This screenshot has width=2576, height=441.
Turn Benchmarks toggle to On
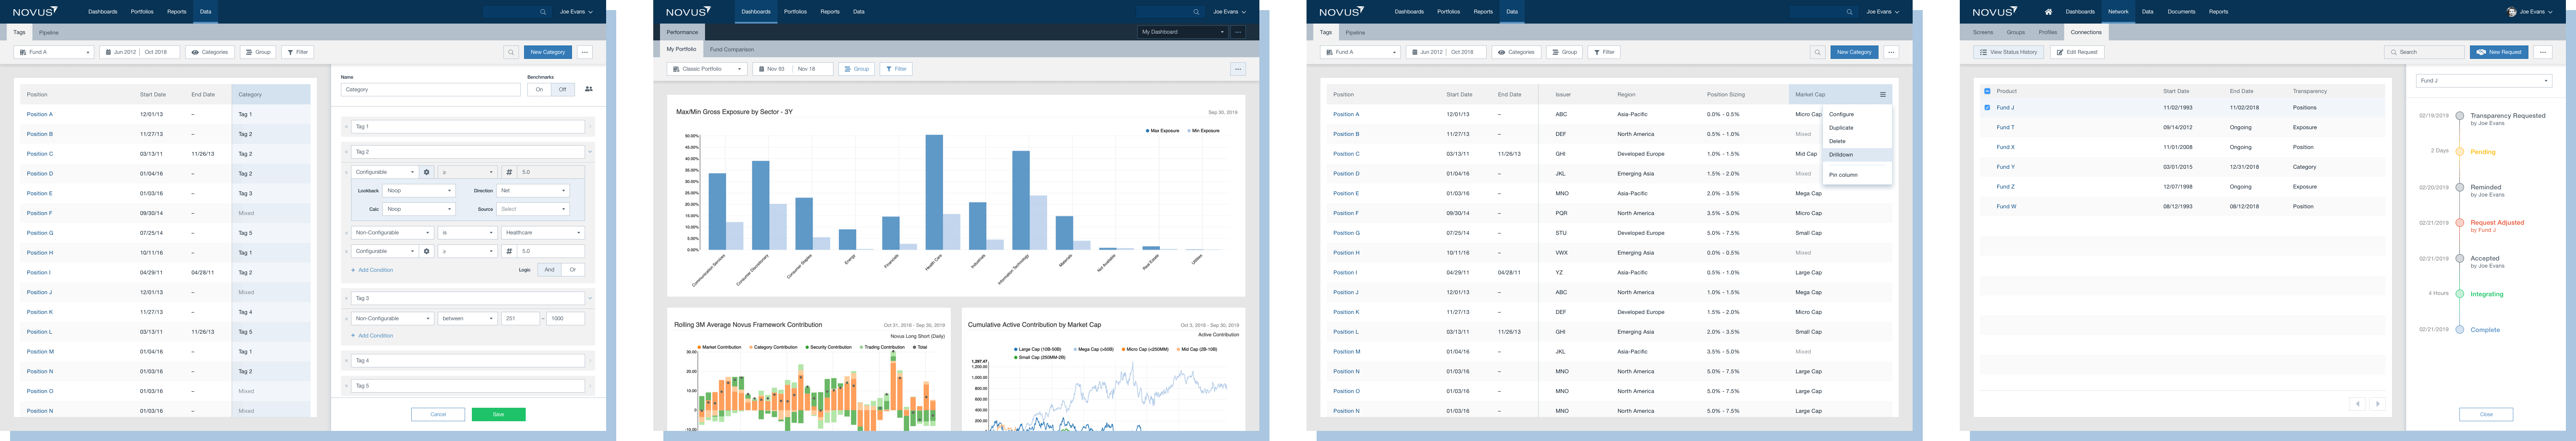[539, 89]
